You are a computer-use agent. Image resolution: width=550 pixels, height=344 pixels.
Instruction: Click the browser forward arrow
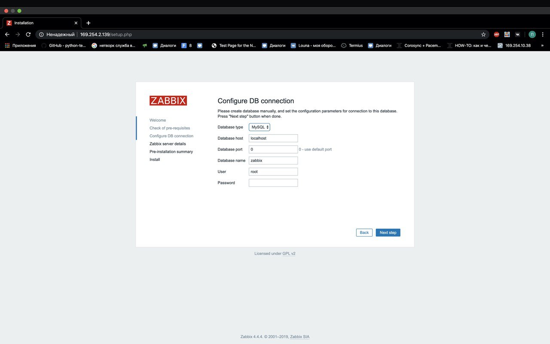[x=18, y=34]
